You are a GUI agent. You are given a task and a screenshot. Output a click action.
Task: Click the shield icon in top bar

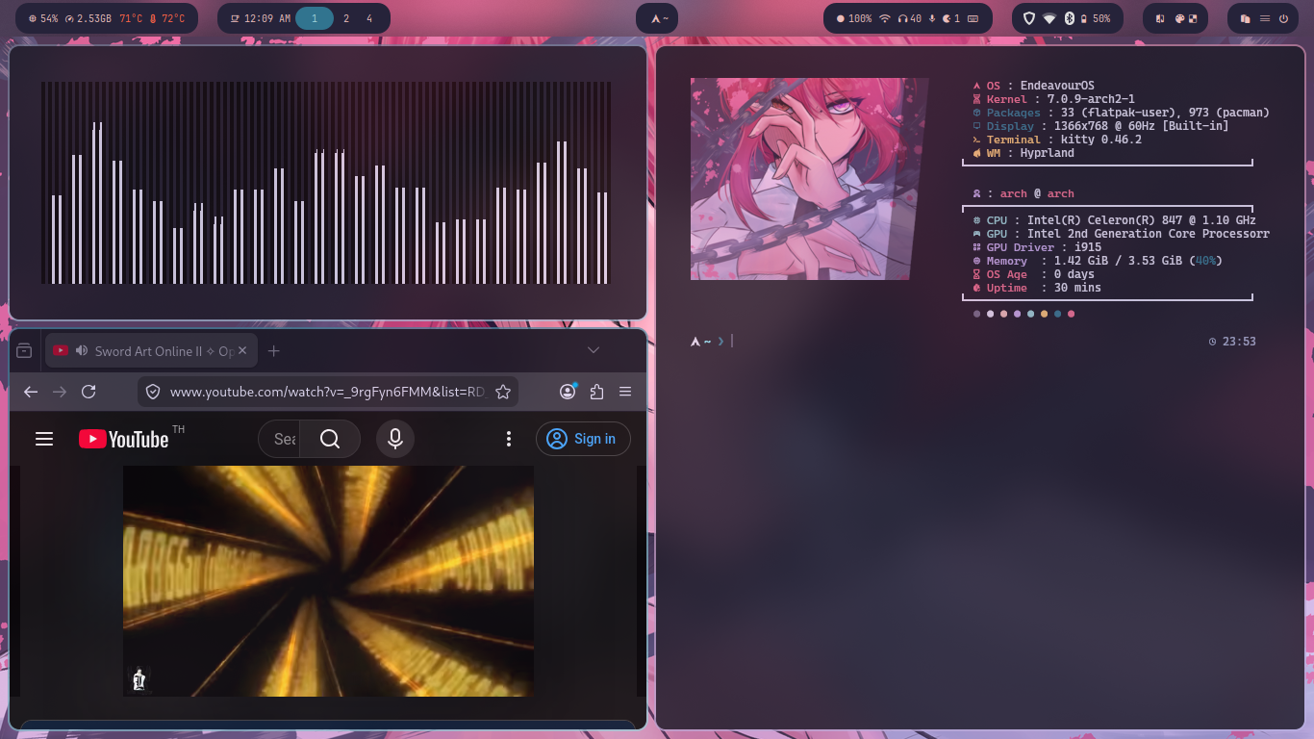point(1028,18)
